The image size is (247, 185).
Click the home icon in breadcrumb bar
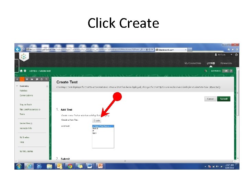tap(21, 71)
